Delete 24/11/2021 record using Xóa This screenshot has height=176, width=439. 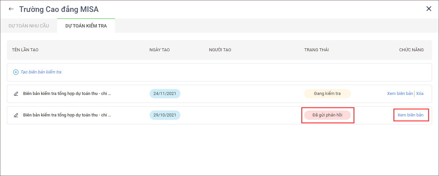[420, 94]
